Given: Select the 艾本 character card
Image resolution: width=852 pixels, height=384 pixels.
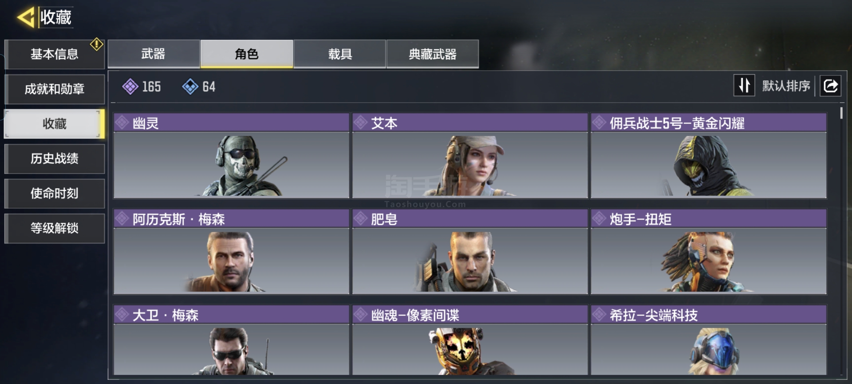Looking at the screenshot, I should point(470,156).
